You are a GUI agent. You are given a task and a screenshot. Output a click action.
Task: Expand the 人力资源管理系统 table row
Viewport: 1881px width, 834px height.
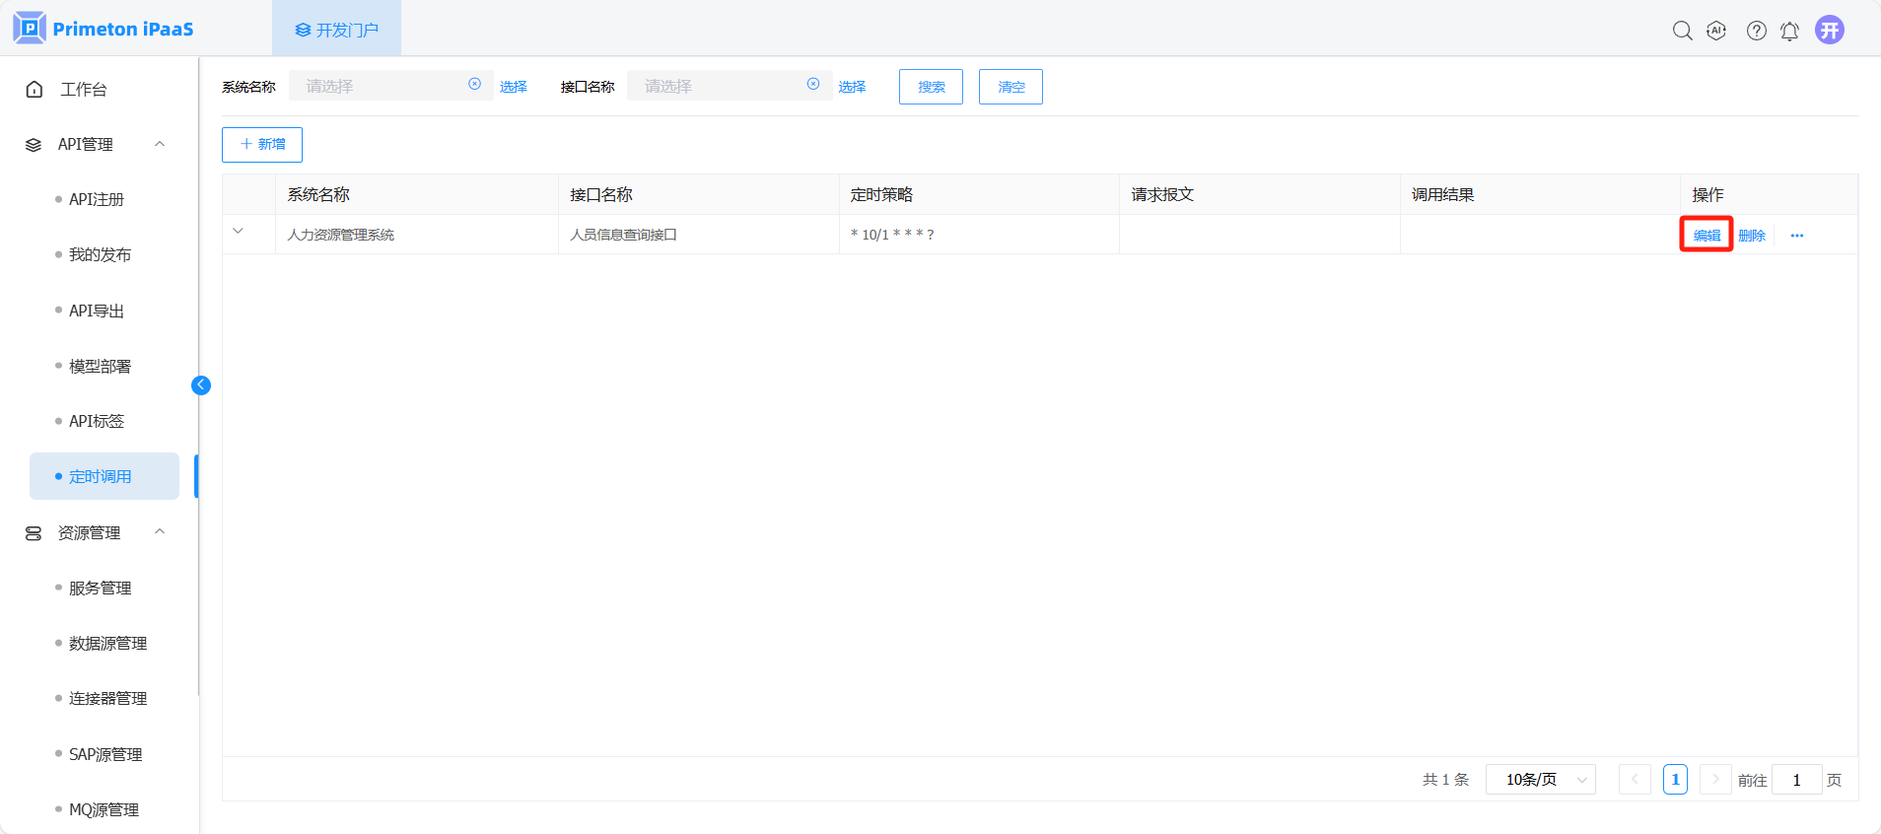pyautogui.click(x=238, y=232)
